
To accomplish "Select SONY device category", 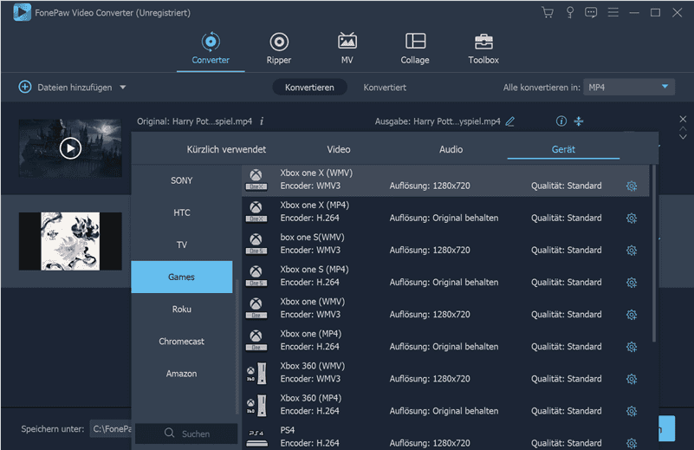I will click(181, 180).
